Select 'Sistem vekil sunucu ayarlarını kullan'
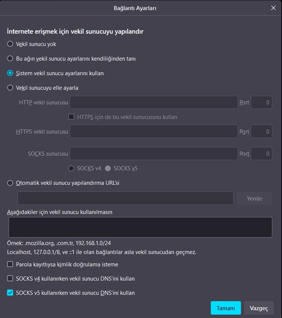 10,73
